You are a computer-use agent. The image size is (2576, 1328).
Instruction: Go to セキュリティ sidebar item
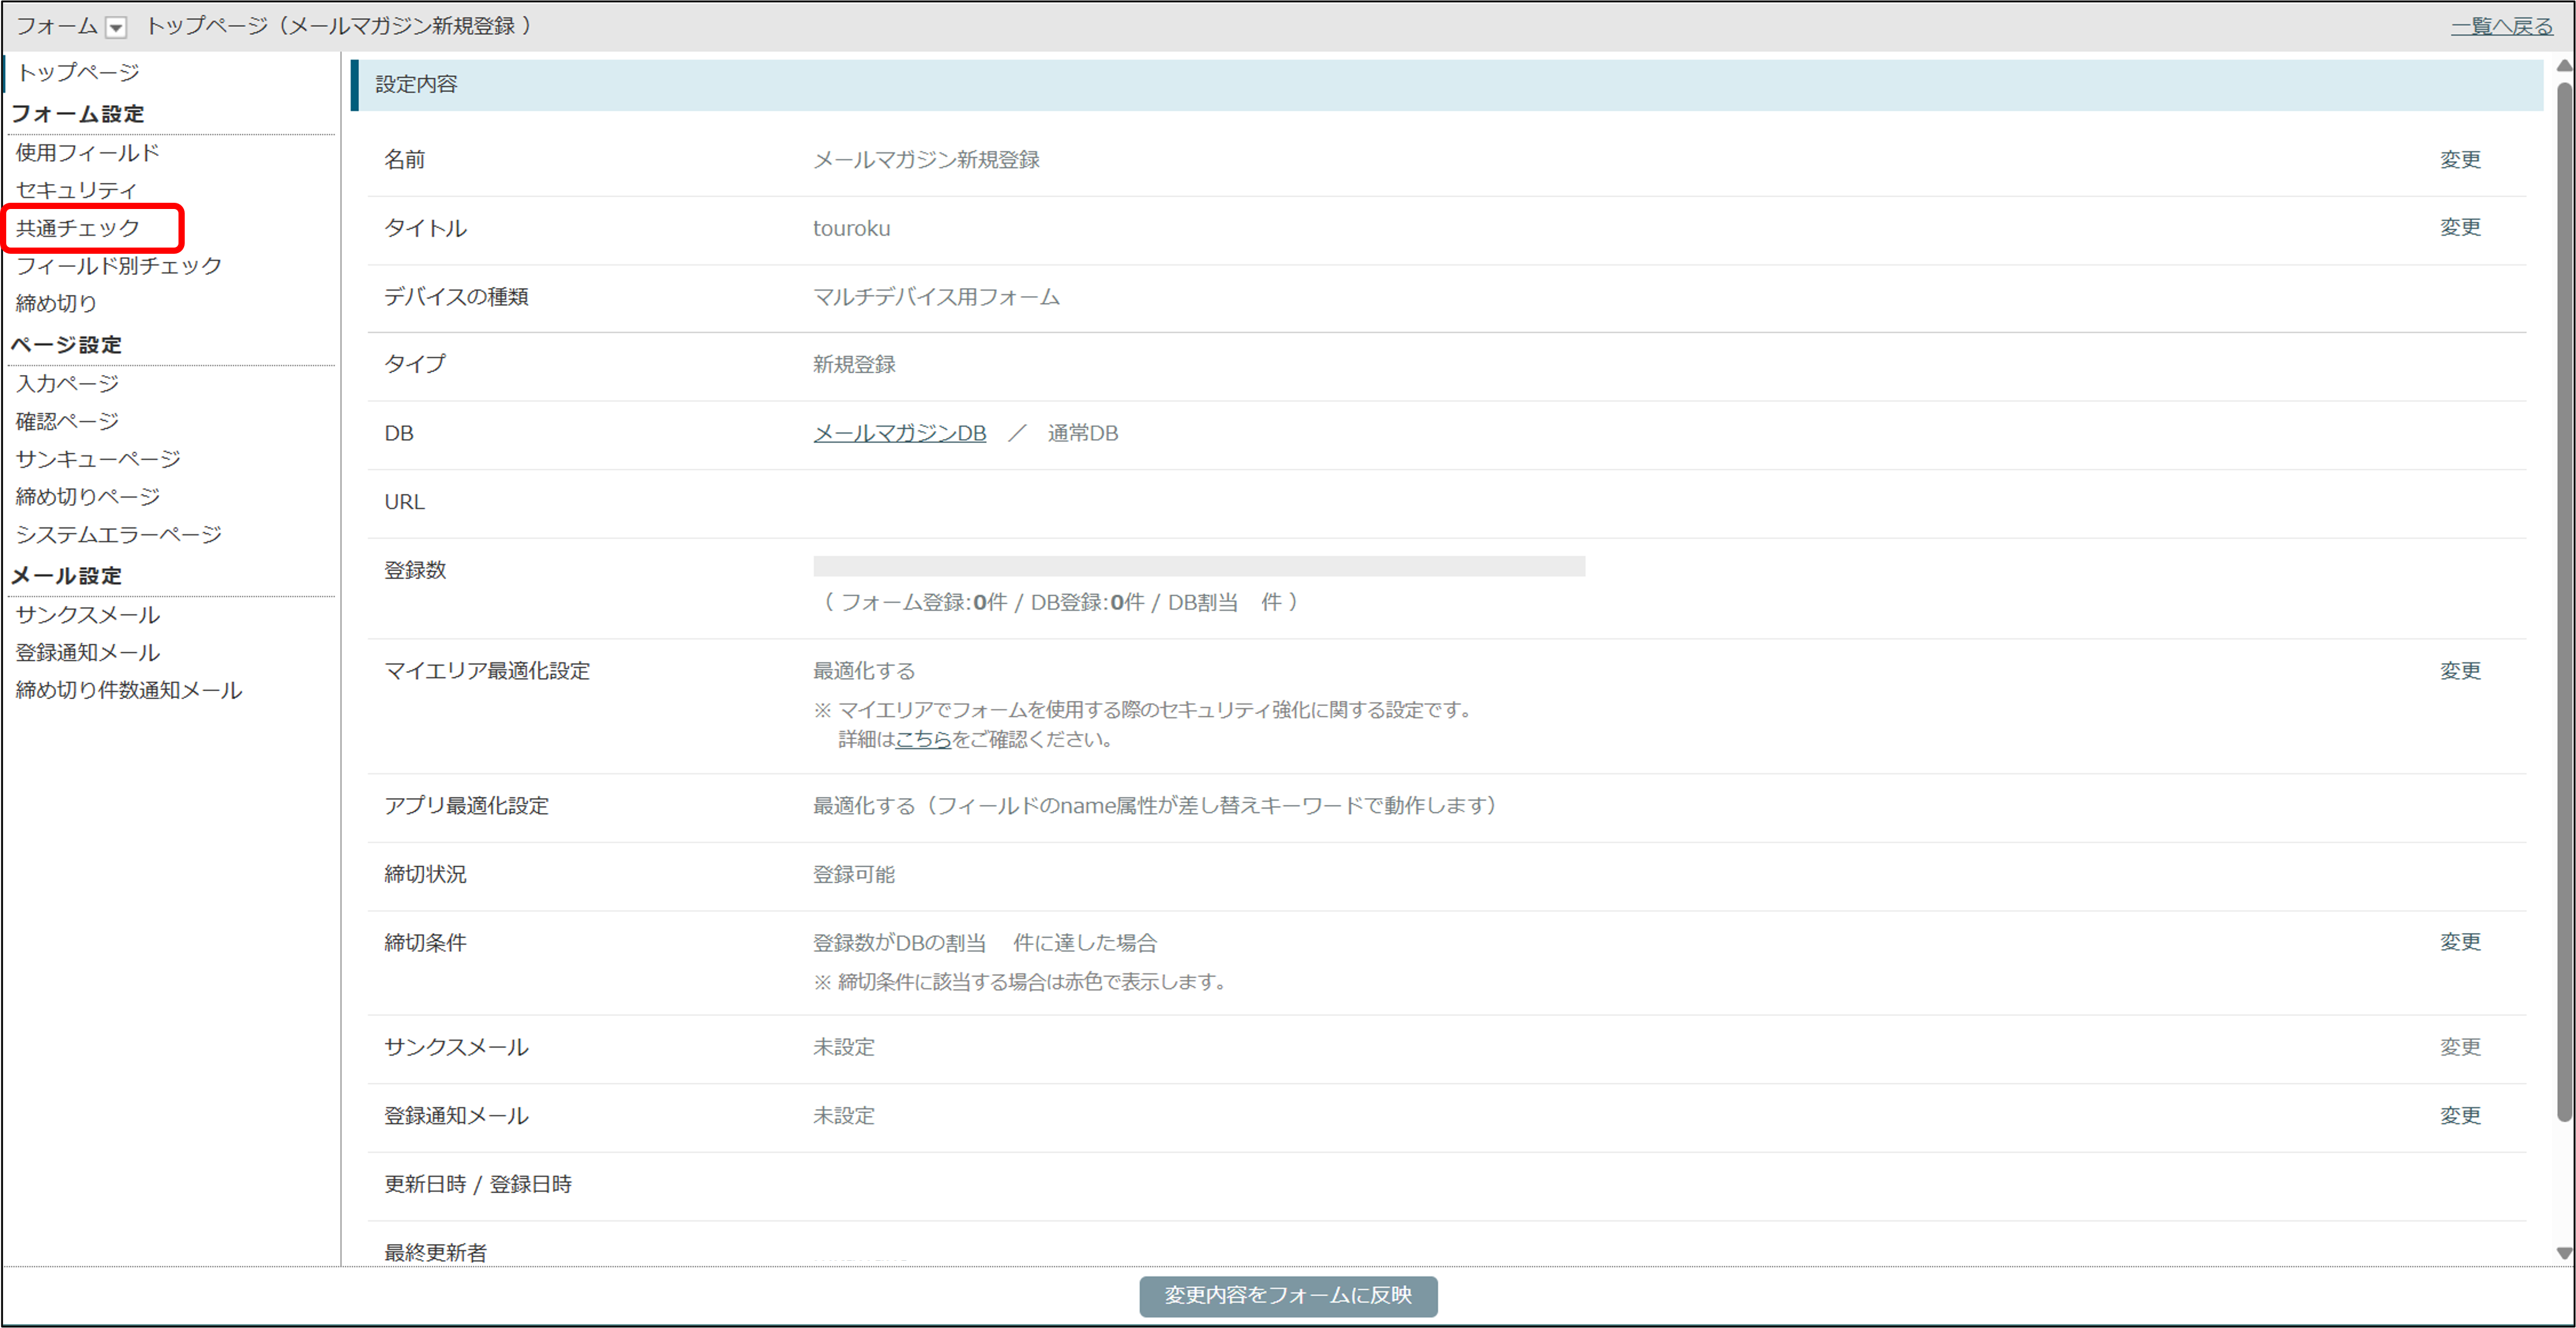(x=76, y=190)
